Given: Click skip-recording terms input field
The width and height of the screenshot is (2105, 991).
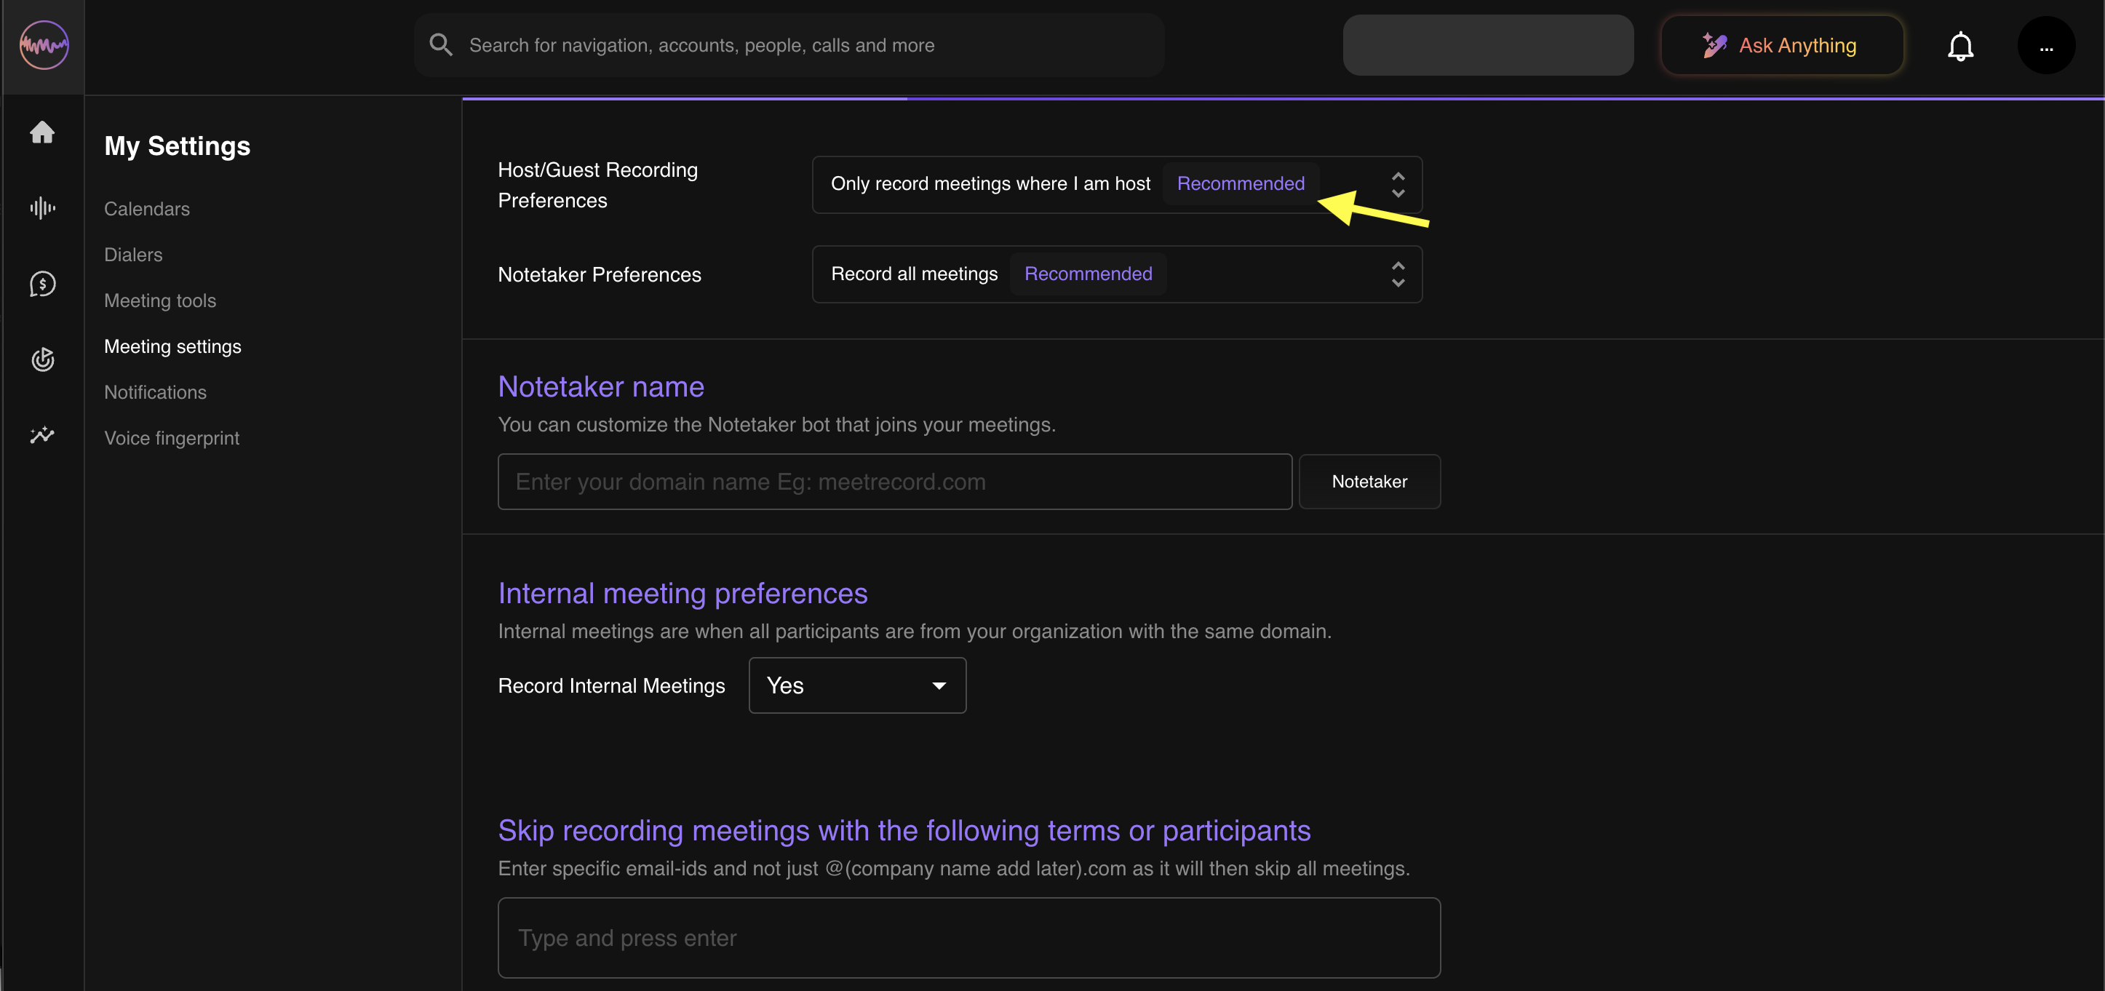Looking at the screenshot, I should pos(968,938).
